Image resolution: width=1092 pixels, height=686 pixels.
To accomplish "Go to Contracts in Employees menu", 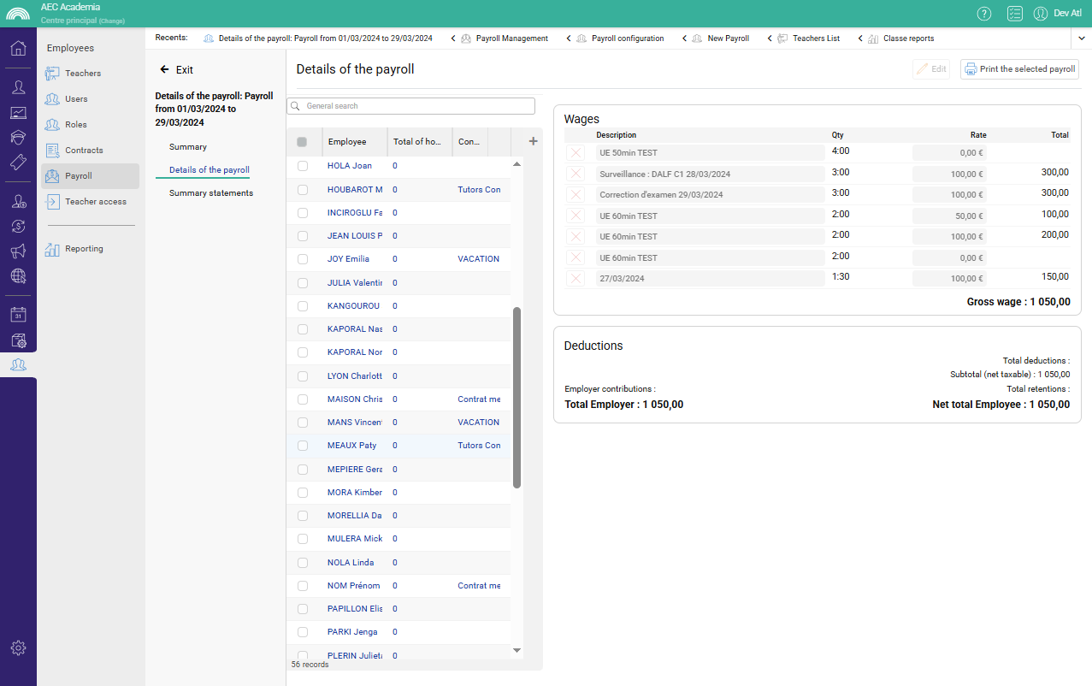I will click(84, 151).
